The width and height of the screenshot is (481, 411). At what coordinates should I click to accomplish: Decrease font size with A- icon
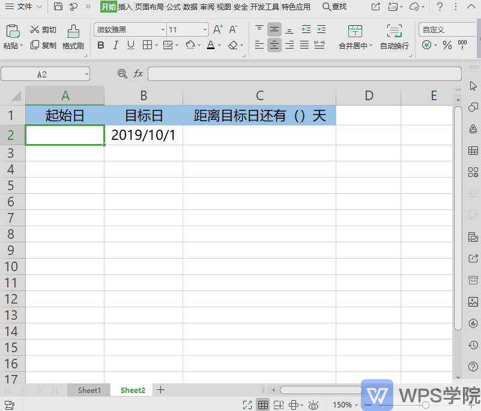(x=233, y=30)
